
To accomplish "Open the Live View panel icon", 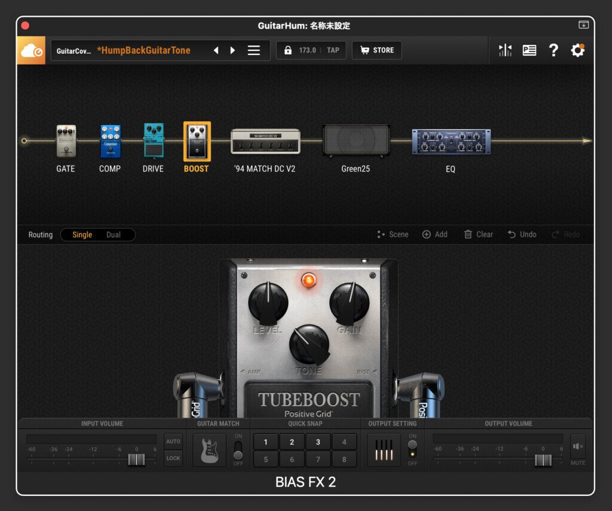I will click(x=530, y=50).
